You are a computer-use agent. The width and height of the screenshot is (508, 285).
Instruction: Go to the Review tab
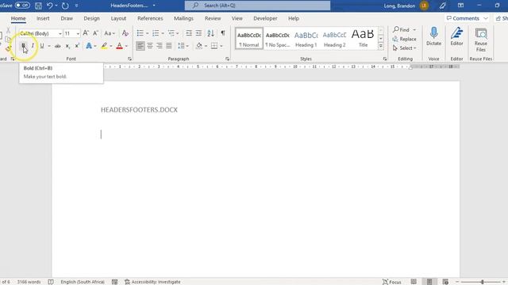(x=213, y=18)
